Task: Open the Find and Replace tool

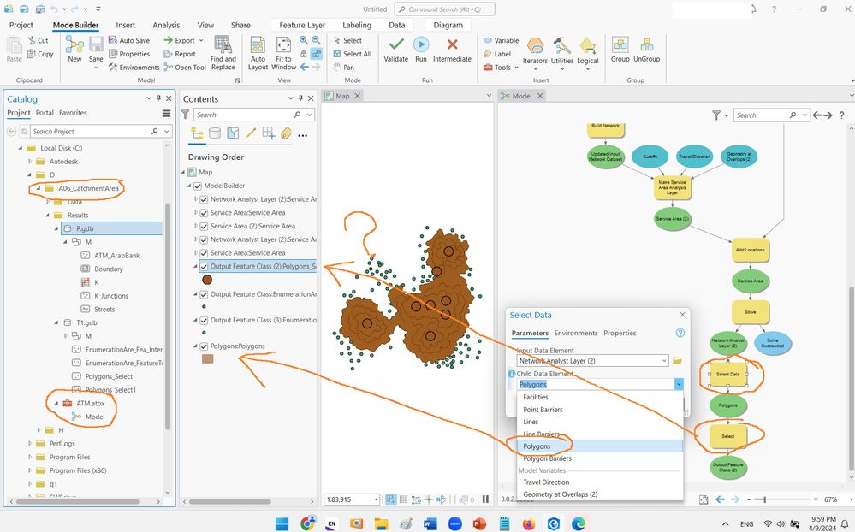Action: tap(223, 45)
